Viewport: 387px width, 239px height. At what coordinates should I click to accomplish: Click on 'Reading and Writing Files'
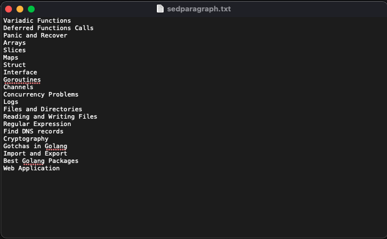click(51, 117)
